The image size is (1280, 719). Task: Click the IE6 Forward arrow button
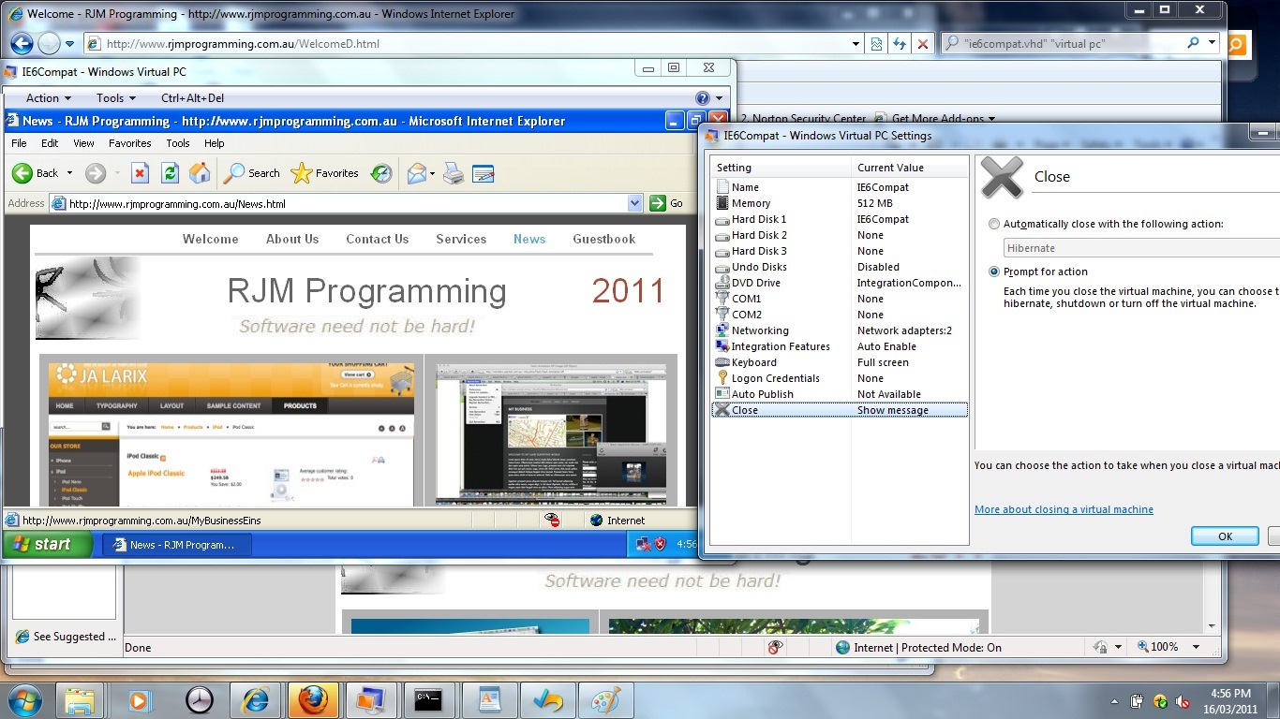click(x=96, y=173)
